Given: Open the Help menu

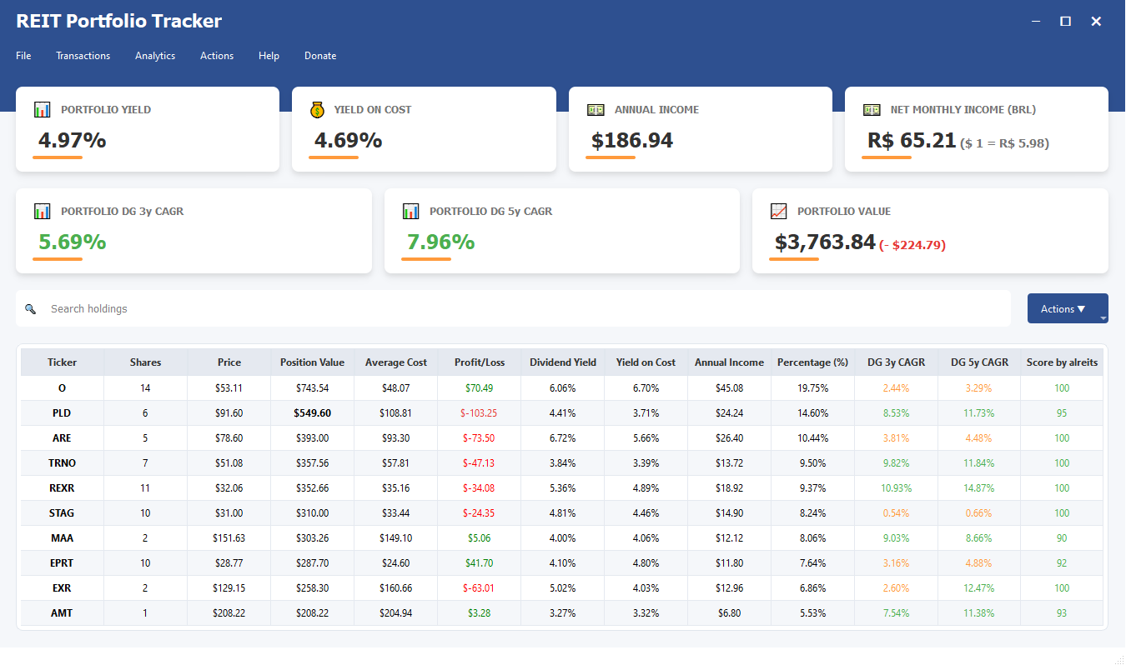Looking at the screenshot, I should 269,56.
